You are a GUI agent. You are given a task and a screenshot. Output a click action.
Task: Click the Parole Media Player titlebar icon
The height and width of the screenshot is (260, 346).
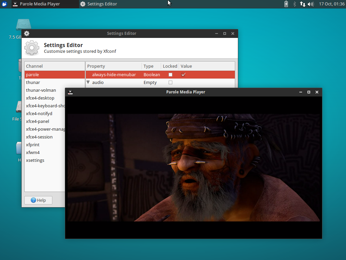tap(70, 92)
